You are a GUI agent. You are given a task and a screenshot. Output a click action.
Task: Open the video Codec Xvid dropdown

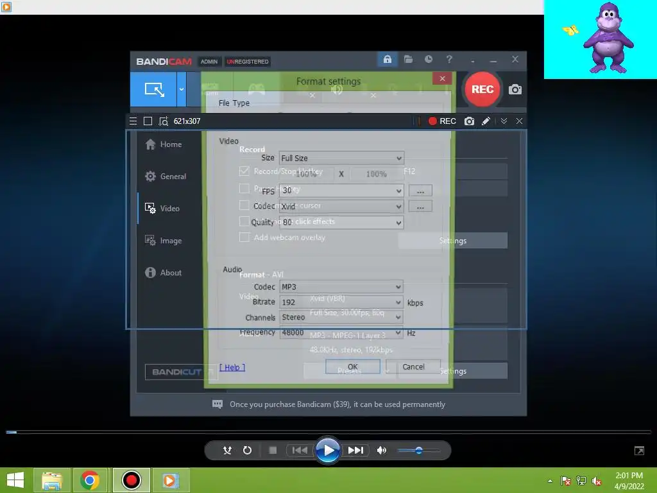point(341,206)
